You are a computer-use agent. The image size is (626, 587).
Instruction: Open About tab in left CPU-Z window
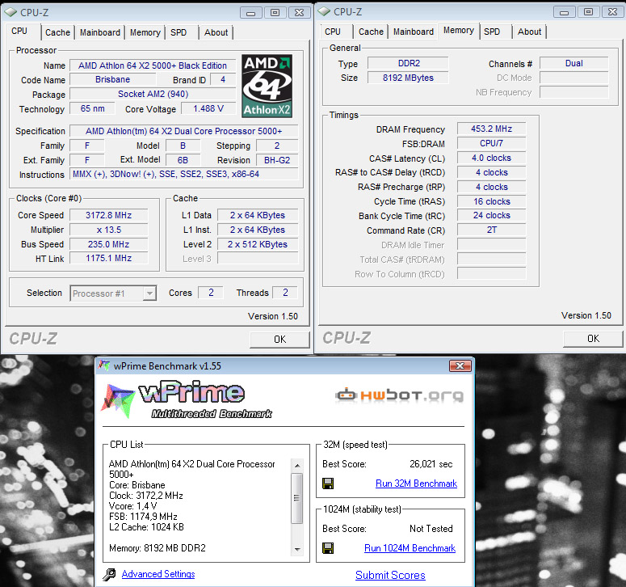tap(216, 33)
